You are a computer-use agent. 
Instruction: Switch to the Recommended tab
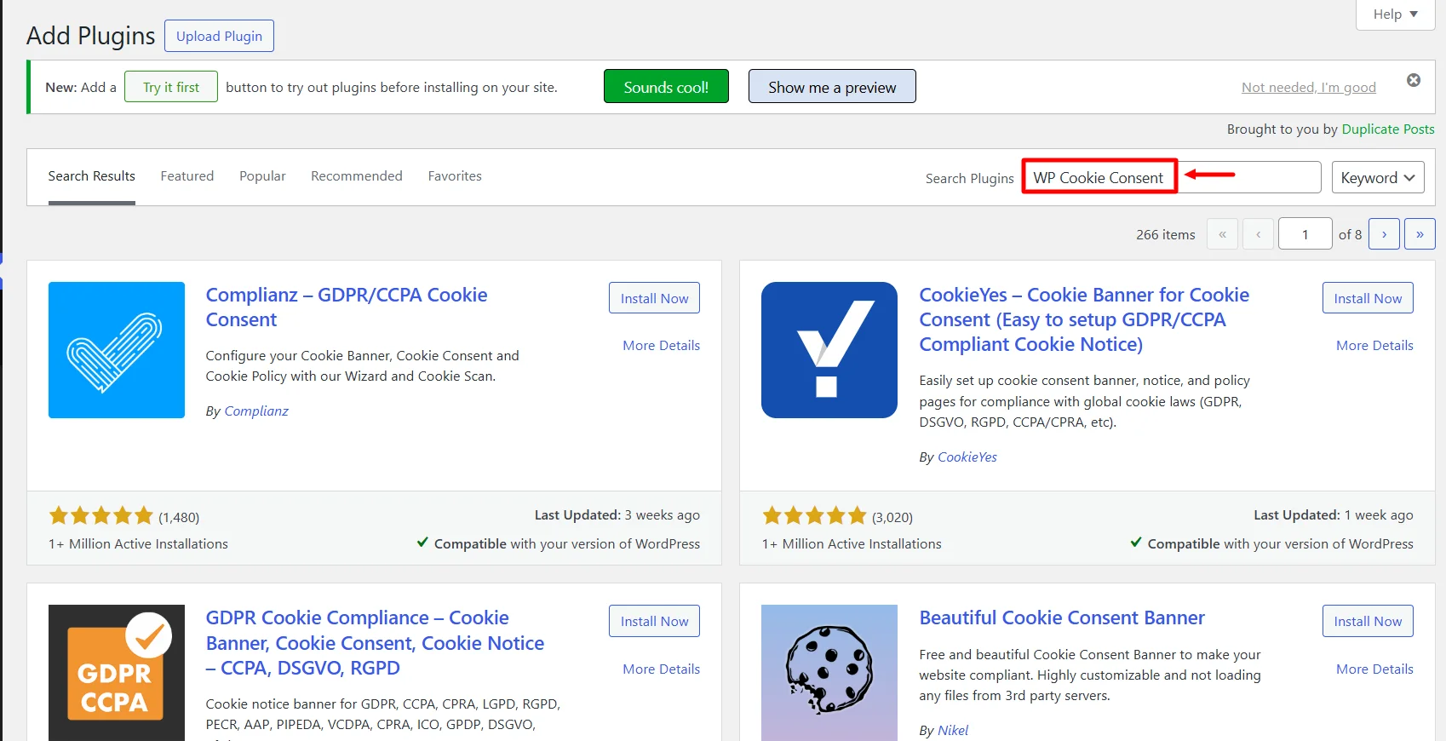[x=357, y=176]
